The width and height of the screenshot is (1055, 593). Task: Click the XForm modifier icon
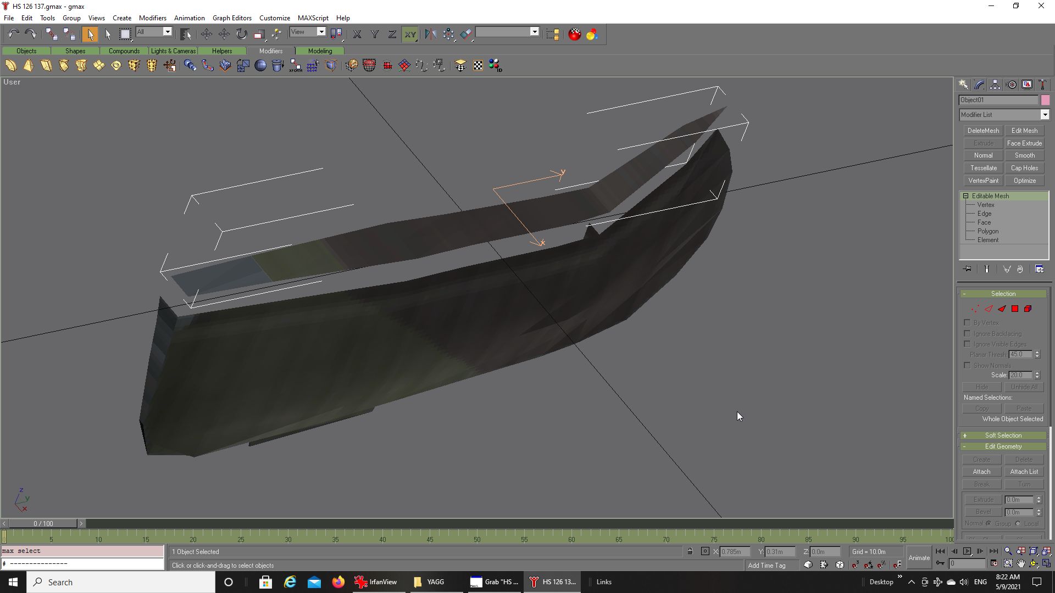(x=296, y=66)
